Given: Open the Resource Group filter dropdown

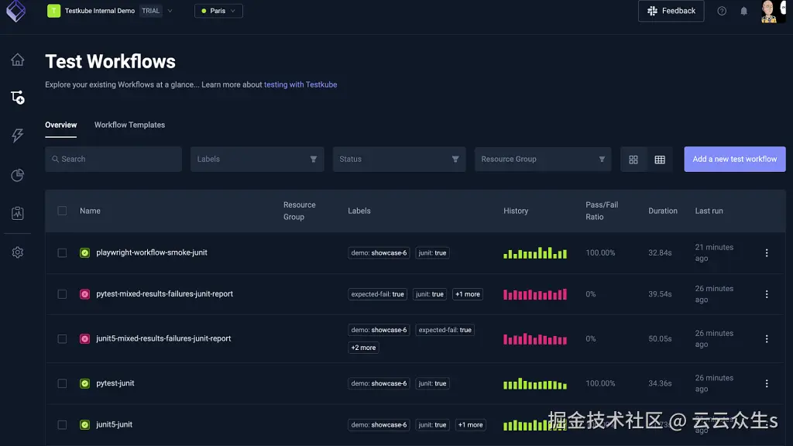Looking at the screenshot, I should pos(543,160).
